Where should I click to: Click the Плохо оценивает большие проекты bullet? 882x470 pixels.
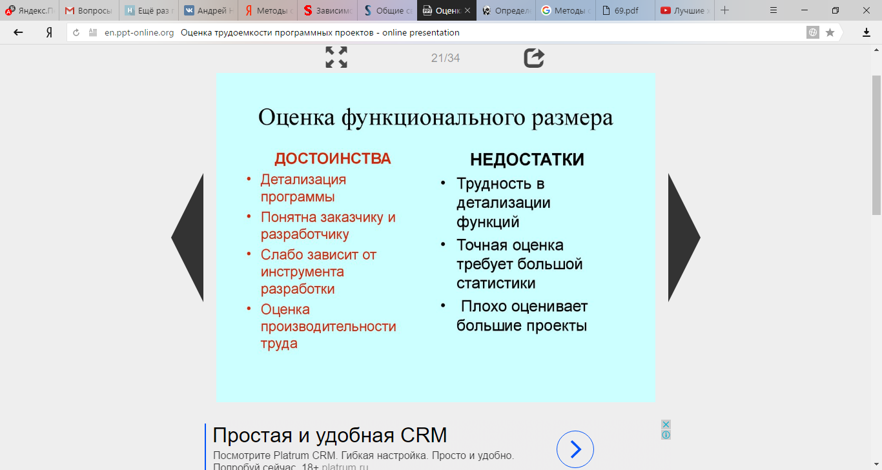522,316
